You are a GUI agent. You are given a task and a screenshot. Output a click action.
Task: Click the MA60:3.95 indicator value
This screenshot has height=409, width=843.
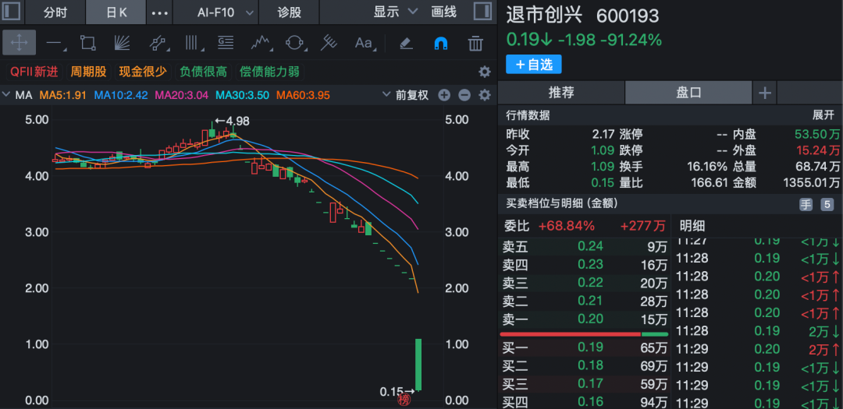pos(303,96)
